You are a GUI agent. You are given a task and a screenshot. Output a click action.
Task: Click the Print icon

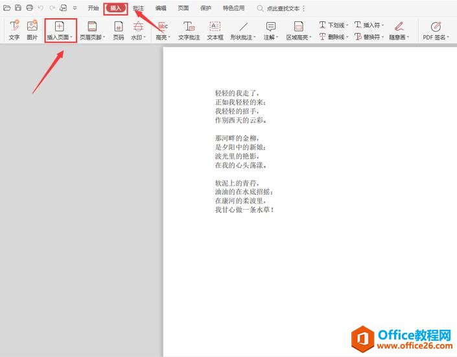(x=29, y=8)
